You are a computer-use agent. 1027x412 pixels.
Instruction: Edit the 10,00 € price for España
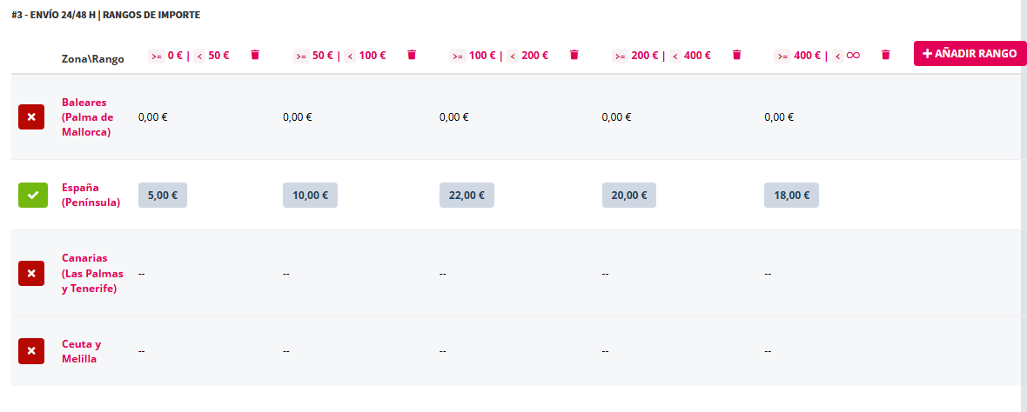310,196
